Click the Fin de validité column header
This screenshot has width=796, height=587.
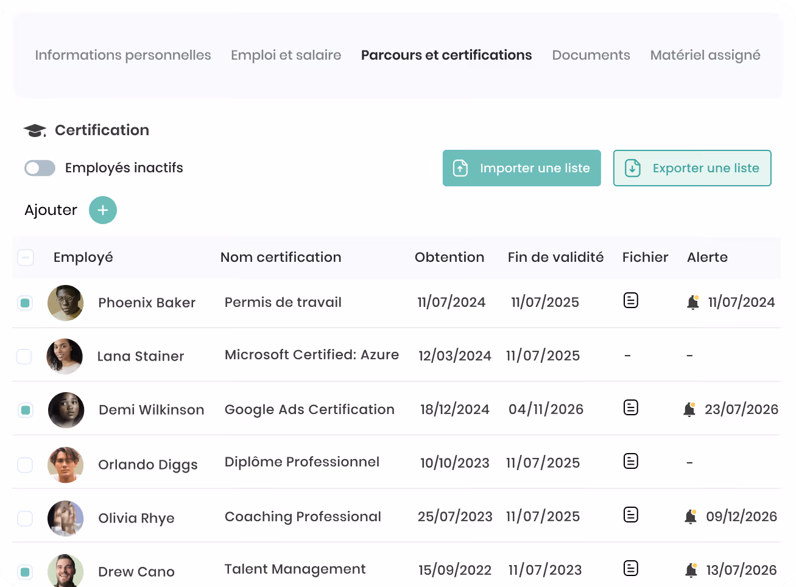(556, 258)
